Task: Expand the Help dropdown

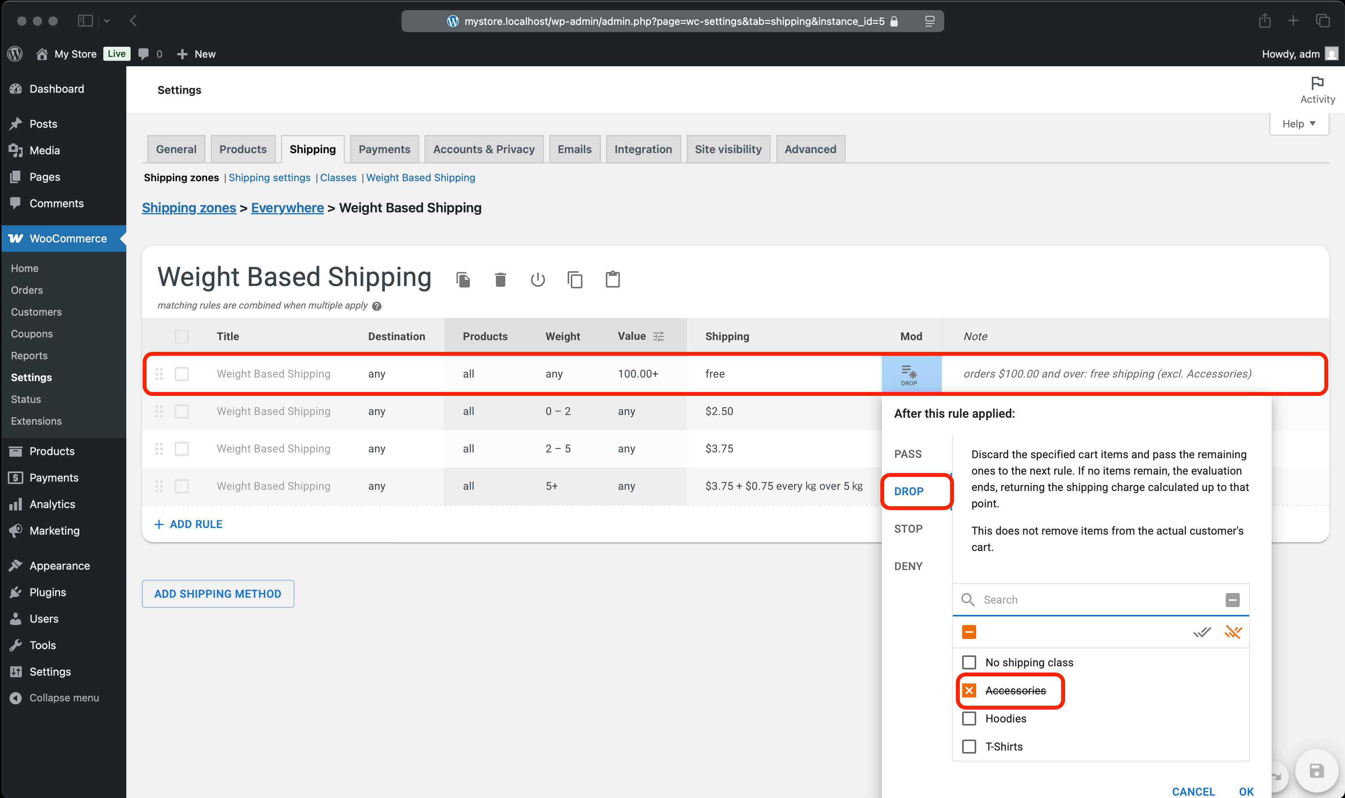Action: (x=1299, y=124)
